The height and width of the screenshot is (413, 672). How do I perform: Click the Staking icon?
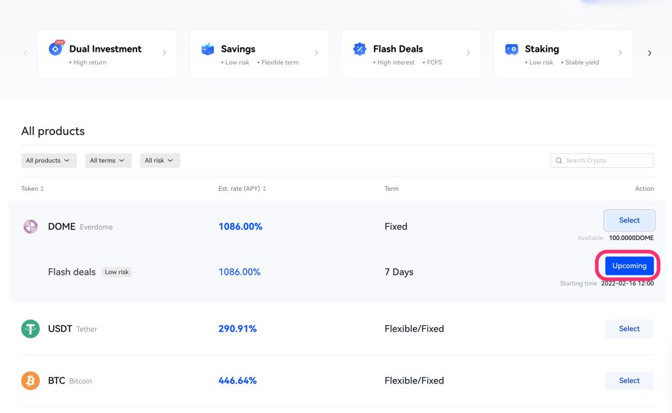click(512, 49)
